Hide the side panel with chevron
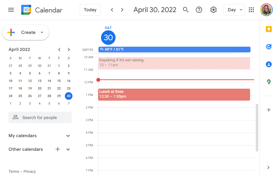 click(x=268, y=167)
